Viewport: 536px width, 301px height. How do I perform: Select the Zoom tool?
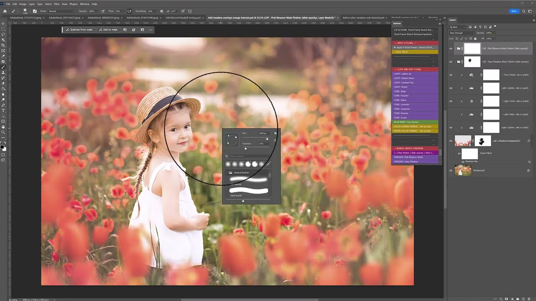[3, 132]
